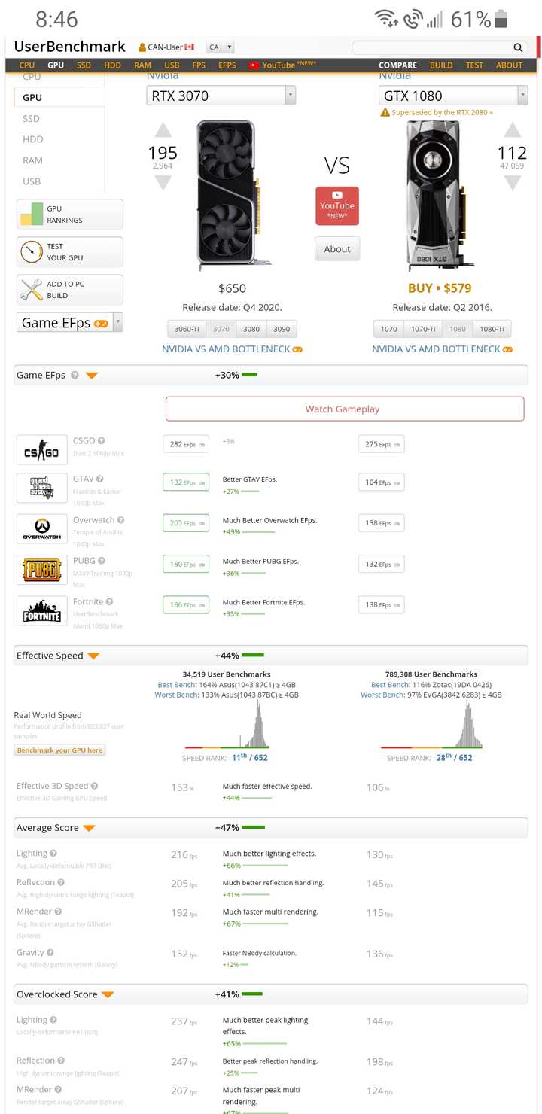Image resolution: width=542 pixels, height=1114 pixels.
Task: Click the Fortnite game logo
Action: tap(41, 610)
